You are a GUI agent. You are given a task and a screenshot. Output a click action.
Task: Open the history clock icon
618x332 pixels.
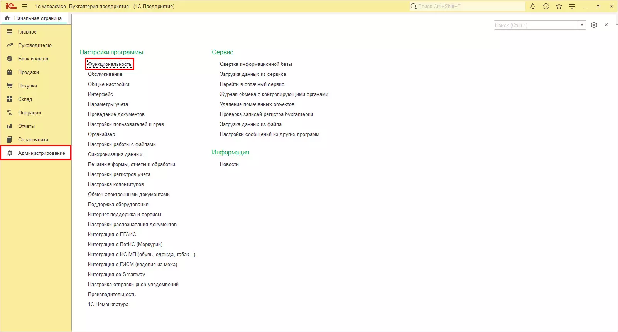(546, 6)
